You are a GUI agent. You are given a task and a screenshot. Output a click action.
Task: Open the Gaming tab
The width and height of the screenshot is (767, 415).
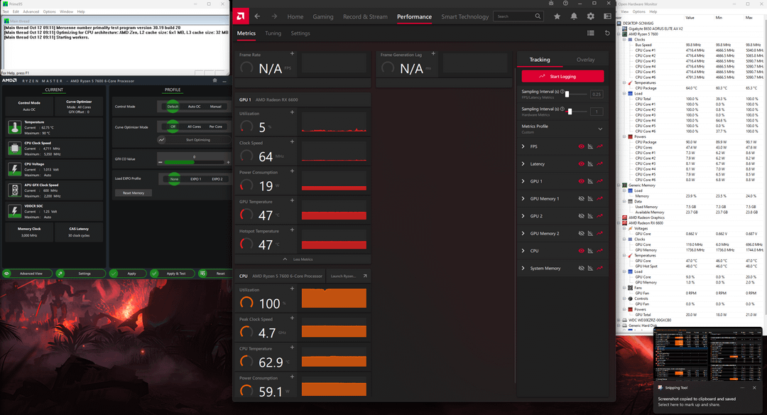pos(323,16)
